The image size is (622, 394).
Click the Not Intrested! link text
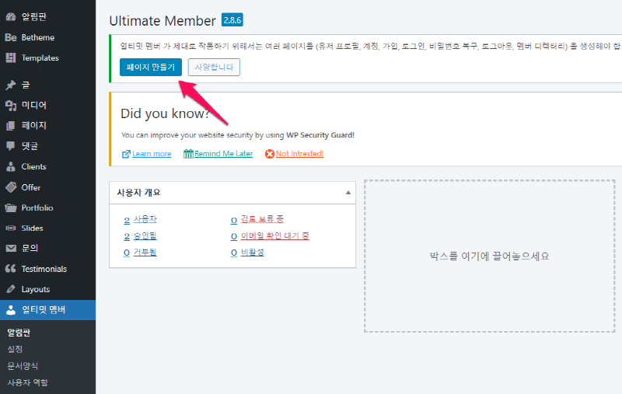pos(299,154)
